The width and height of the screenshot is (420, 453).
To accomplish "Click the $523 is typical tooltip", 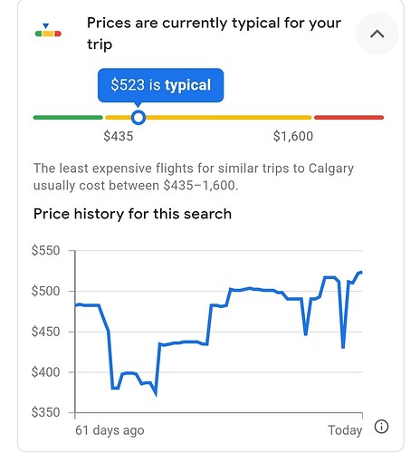I will point(160,85).
